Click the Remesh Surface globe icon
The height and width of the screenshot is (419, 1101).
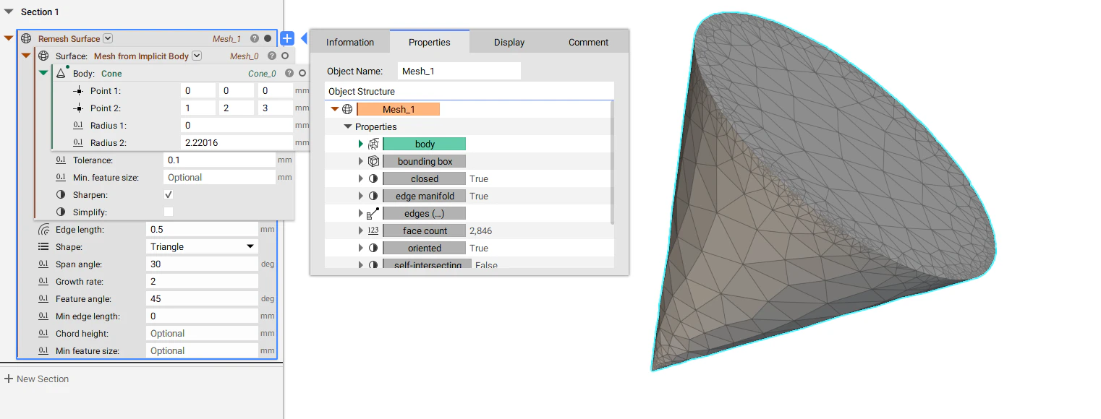[26, 38]
